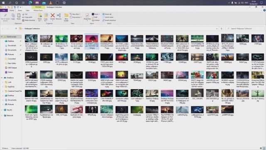Screen dimensions: 266x150
Task: Show file History from the ribbon
Action: (96, 20)
